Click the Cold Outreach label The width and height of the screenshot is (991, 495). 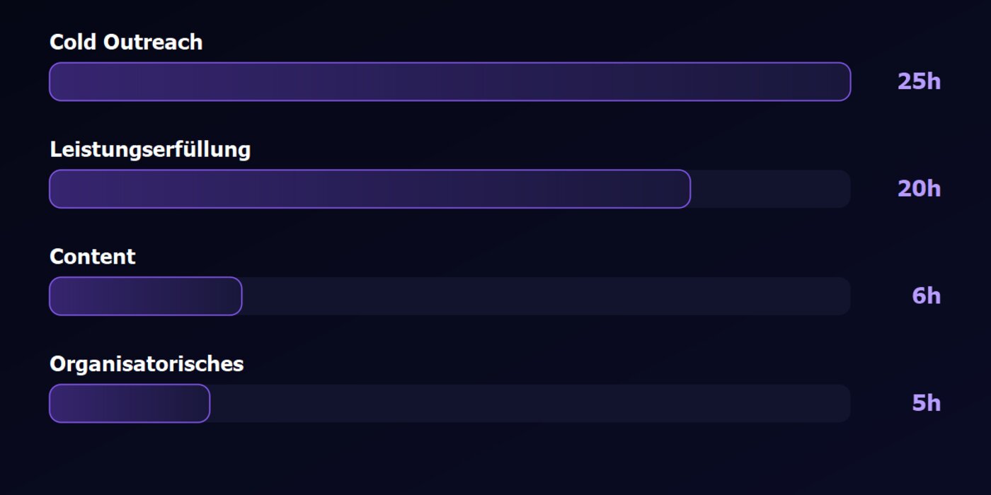click(126, 42)
